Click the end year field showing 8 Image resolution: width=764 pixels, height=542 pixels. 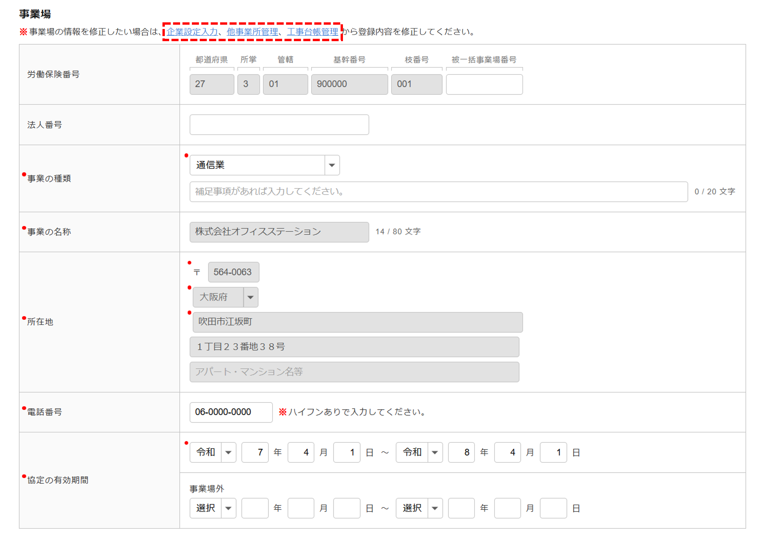point(461,452)
